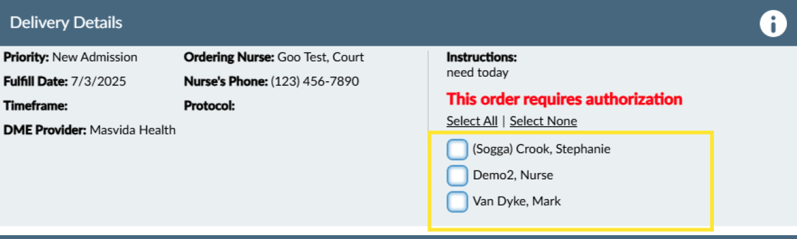Image resolution: width=797 pixels, height=239 pixels.
Task: Click the Protocol field label
Action: click(209, 105)
